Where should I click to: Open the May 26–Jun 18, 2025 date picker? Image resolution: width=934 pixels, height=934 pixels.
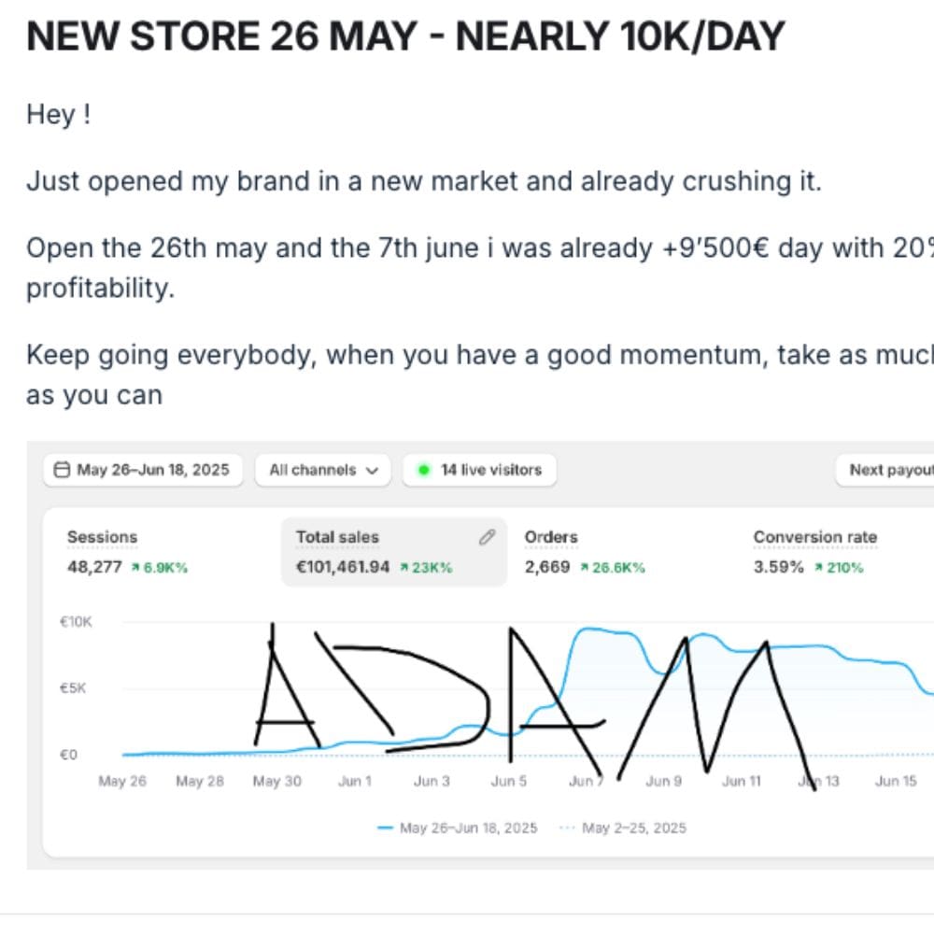coord(143,470)
